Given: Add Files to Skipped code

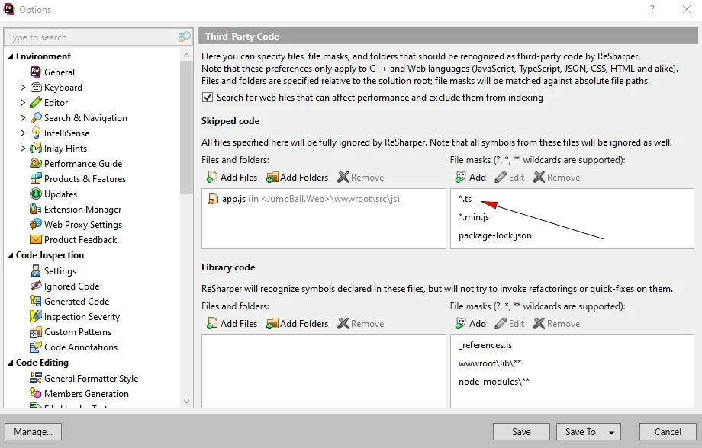Looking at the screenshot, I should tap(232, 177).
